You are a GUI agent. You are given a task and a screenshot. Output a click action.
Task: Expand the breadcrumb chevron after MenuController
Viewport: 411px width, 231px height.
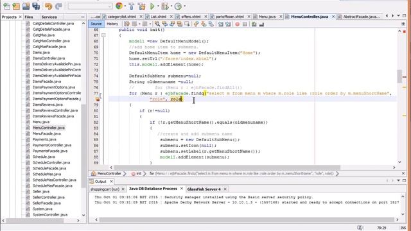click(125, 173)
